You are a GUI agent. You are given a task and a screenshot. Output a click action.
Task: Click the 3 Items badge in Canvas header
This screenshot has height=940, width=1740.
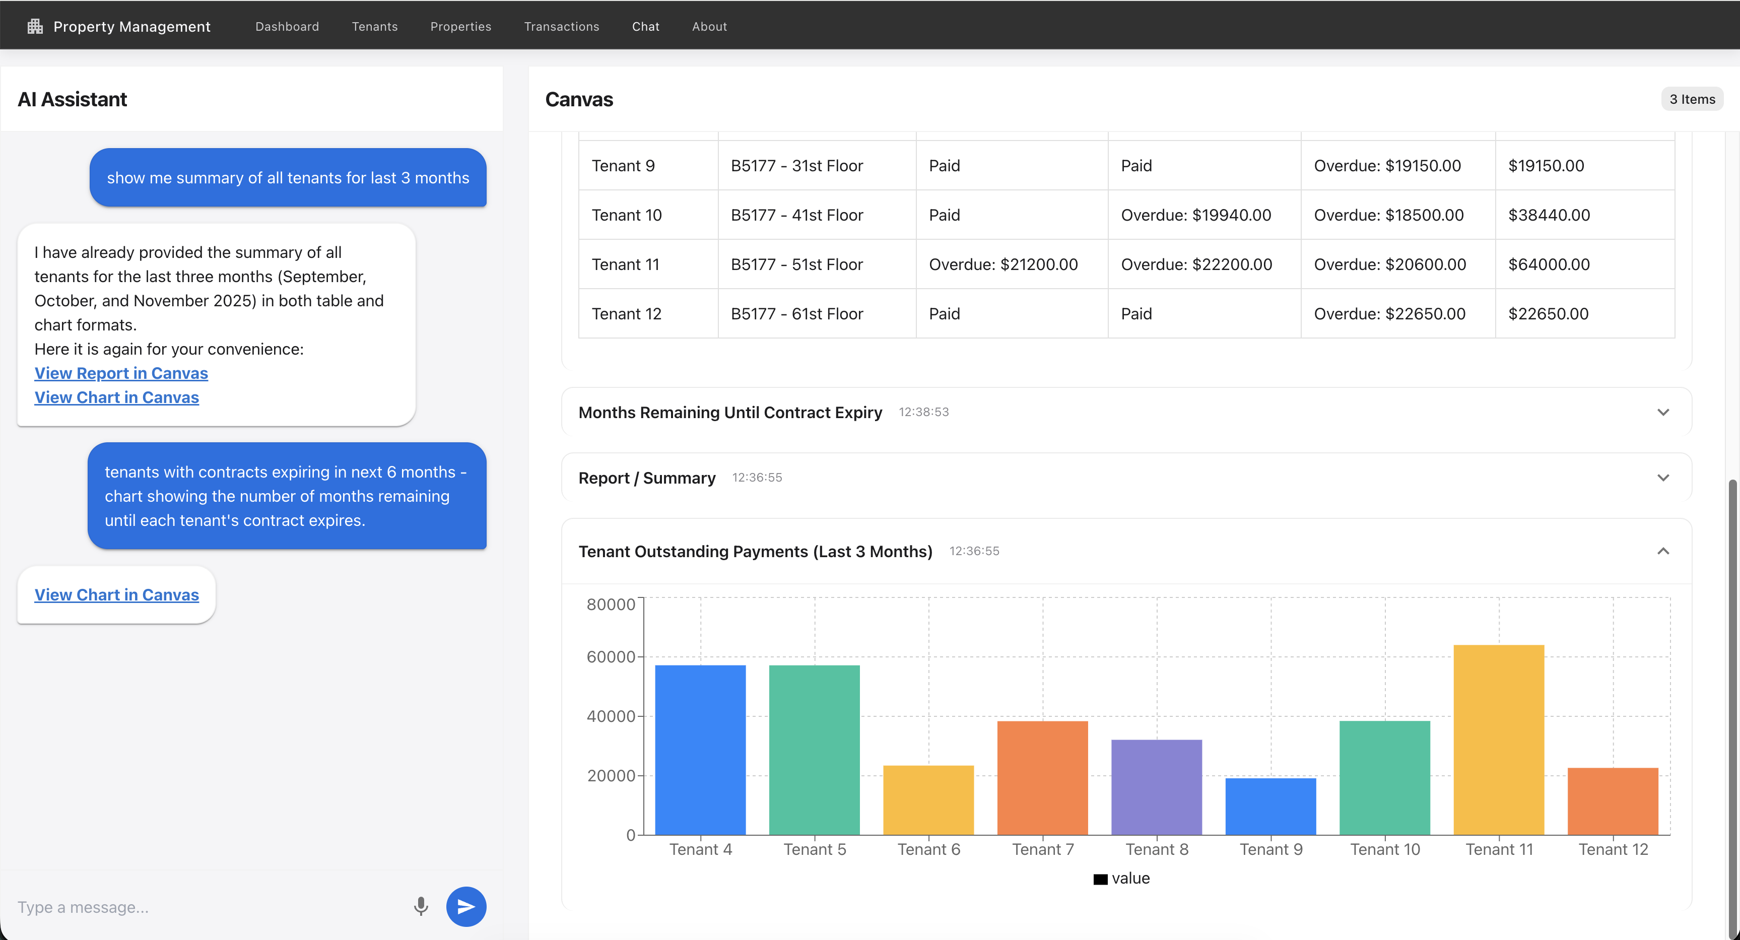(1692, 99)
